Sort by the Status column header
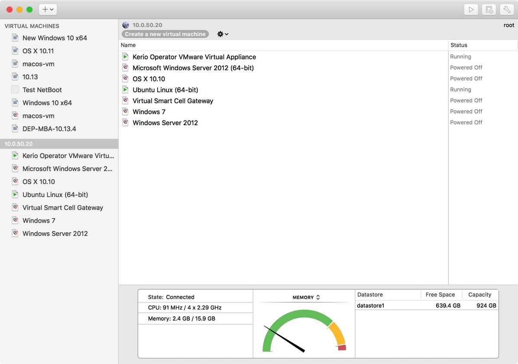 482,45
